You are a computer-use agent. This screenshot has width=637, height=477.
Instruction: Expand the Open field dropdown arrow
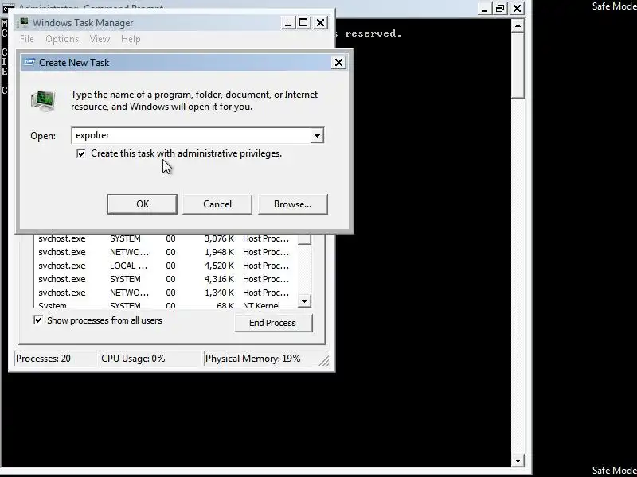317,135
